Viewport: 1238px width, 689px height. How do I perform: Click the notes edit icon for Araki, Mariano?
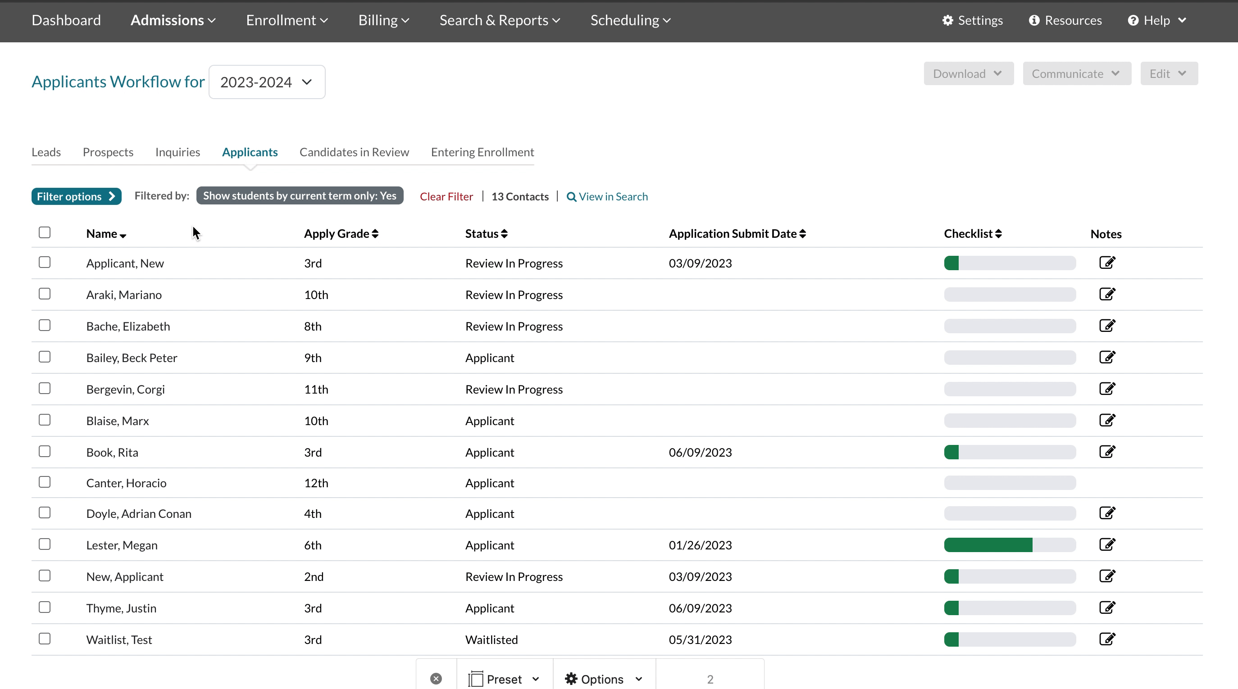[x=1107, y=294]
